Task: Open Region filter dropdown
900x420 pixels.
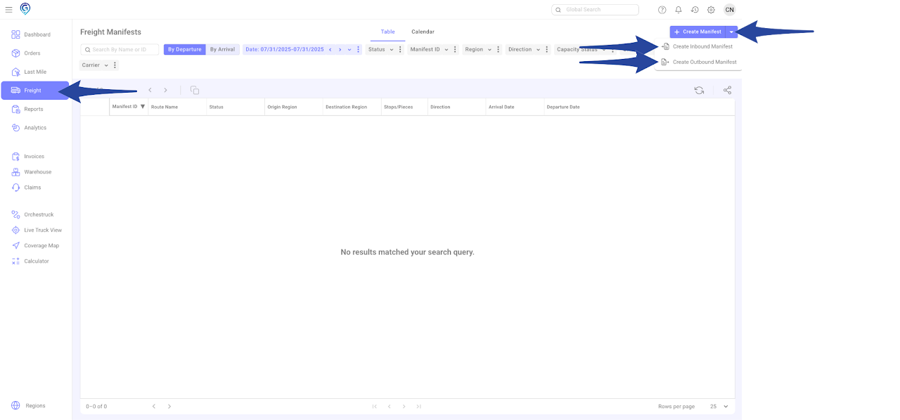Action: coord(477,50)
